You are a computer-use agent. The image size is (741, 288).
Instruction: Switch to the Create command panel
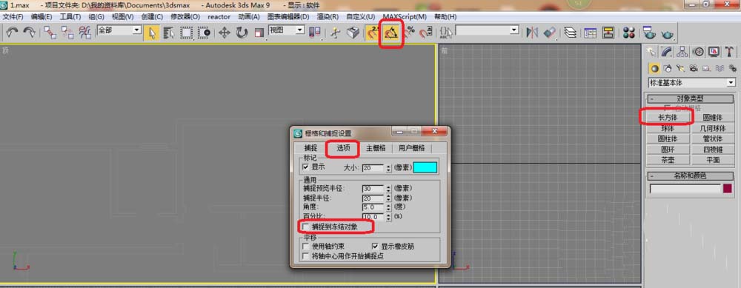point(652,51)
